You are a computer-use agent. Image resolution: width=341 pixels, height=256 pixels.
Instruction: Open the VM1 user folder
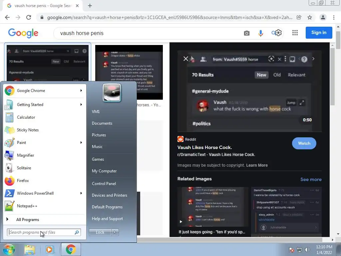96,111
